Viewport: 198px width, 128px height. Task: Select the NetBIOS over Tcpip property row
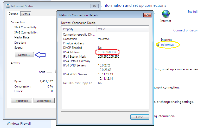tap(105, 83)
